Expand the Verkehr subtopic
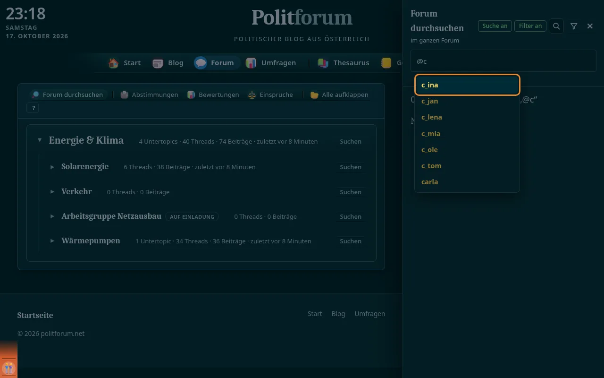This screenshot has width=604, height=378. [x=52, y=192]
